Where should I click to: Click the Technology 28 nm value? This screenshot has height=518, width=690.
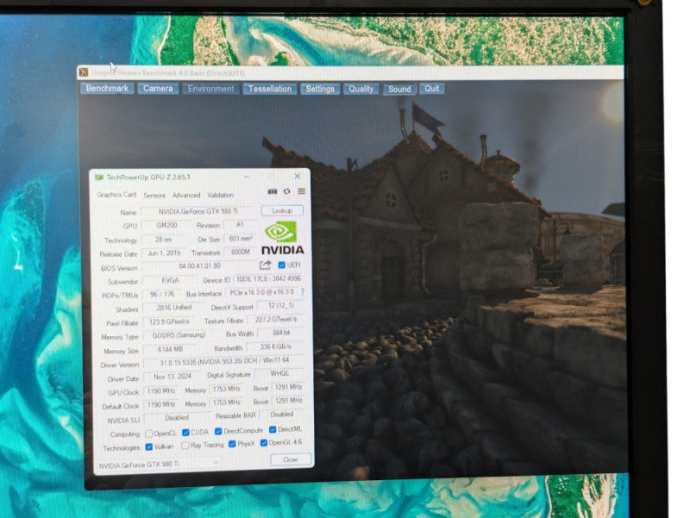[x=163, y=240]
